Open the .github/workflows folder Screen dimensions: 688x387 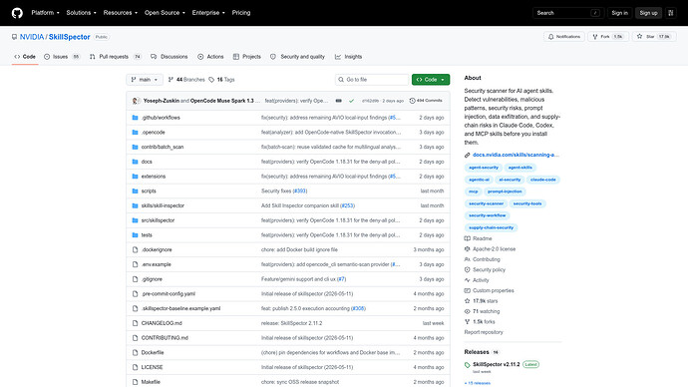click(x=161, y=118)
